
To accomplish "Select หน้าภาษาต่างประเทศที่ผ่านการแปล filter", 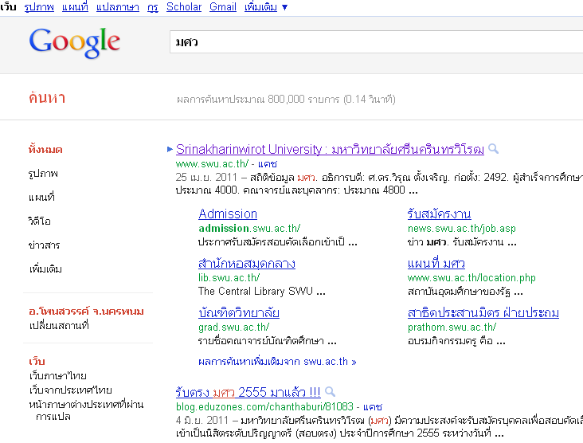I will tap(86, 410).
